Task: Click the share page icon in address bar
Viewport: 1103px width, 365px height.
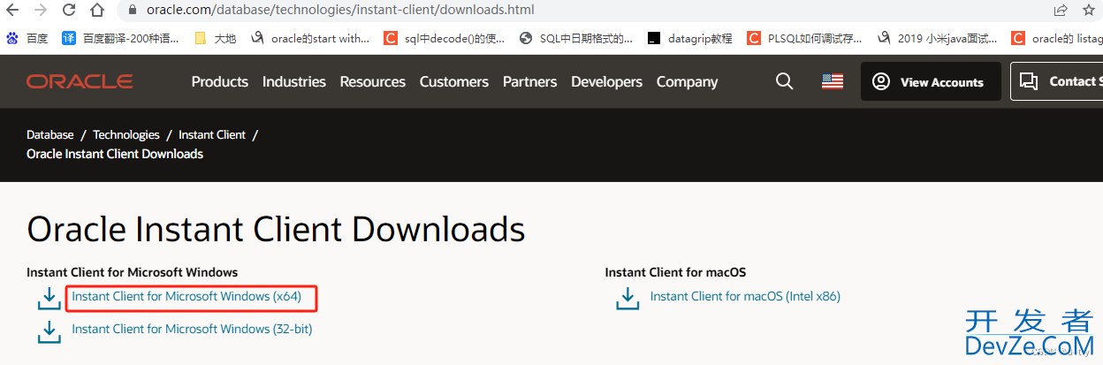Action: tap(1060, 11)
